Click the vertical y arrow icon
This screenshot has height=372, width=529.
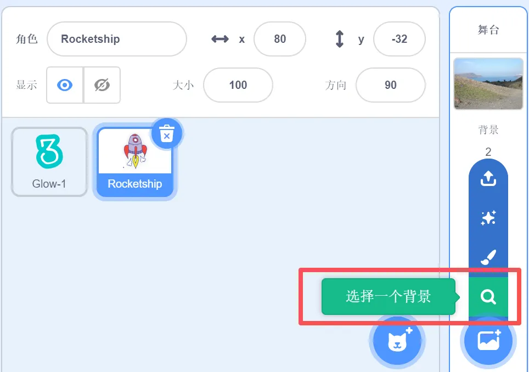(339, 39)
